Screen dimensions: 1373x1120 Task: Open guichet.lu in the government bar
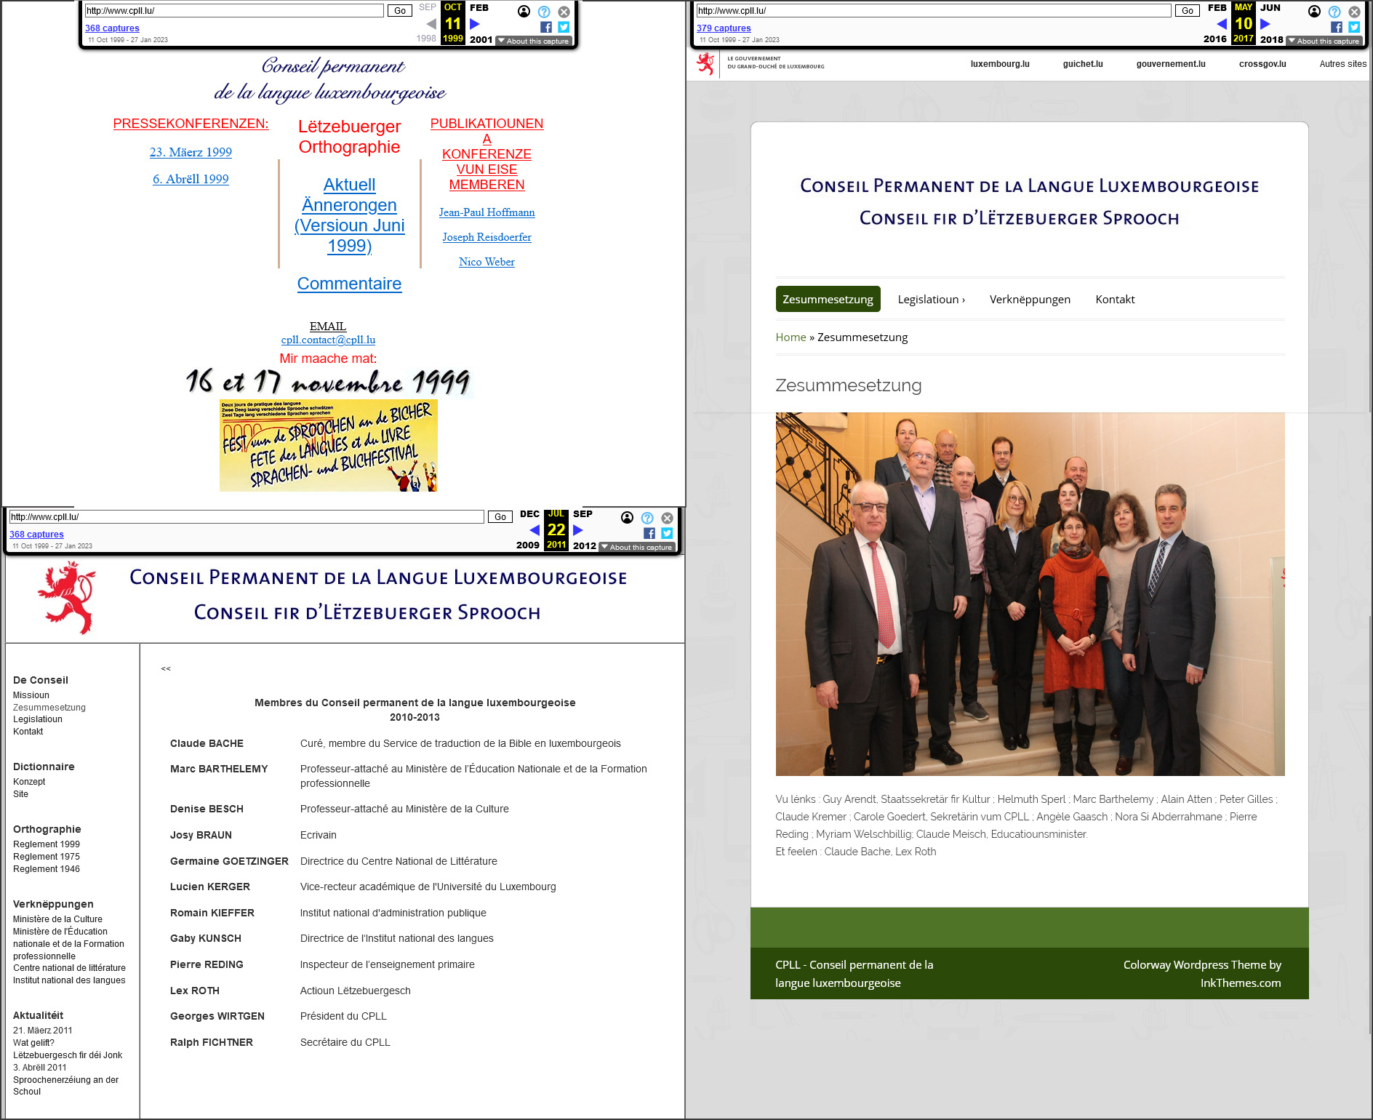pyautogui.click(x=1083, y=64)
